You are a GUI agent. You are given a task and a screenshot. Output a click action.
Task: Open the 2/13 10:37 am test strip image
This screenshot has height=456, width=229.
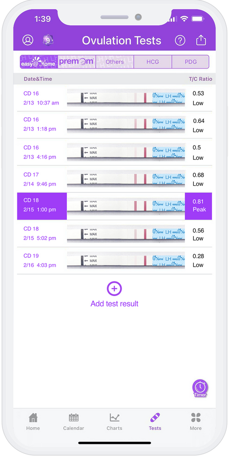click(x=126, y=98)
